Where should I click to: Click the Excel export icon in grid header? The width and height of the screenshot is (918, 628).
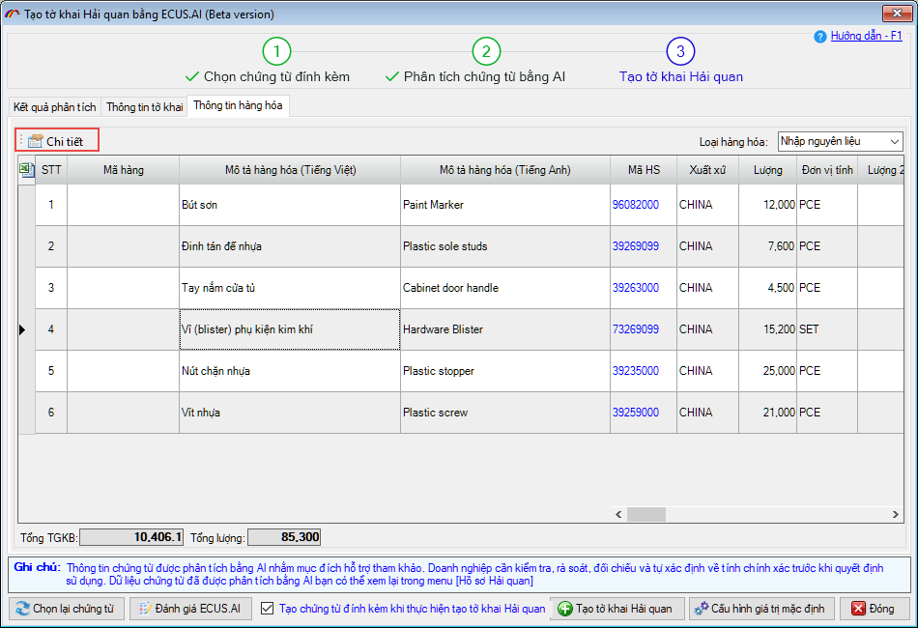click(x=26, y=170)
